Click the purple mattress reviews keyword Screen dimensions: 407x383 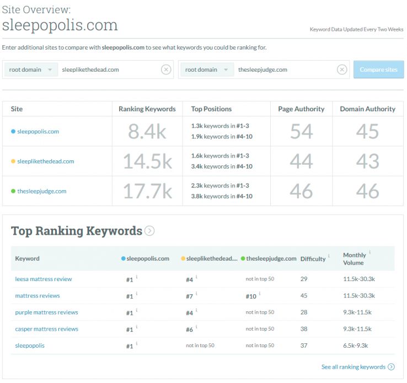[46, 312]
